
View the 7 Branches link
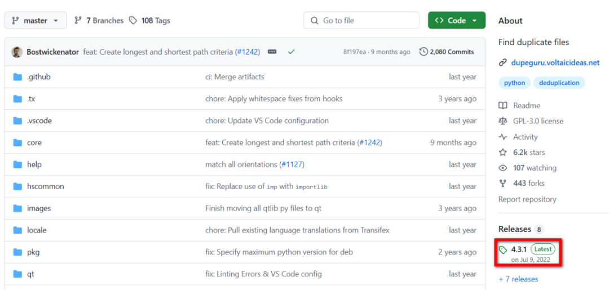[x=99, y=20]
